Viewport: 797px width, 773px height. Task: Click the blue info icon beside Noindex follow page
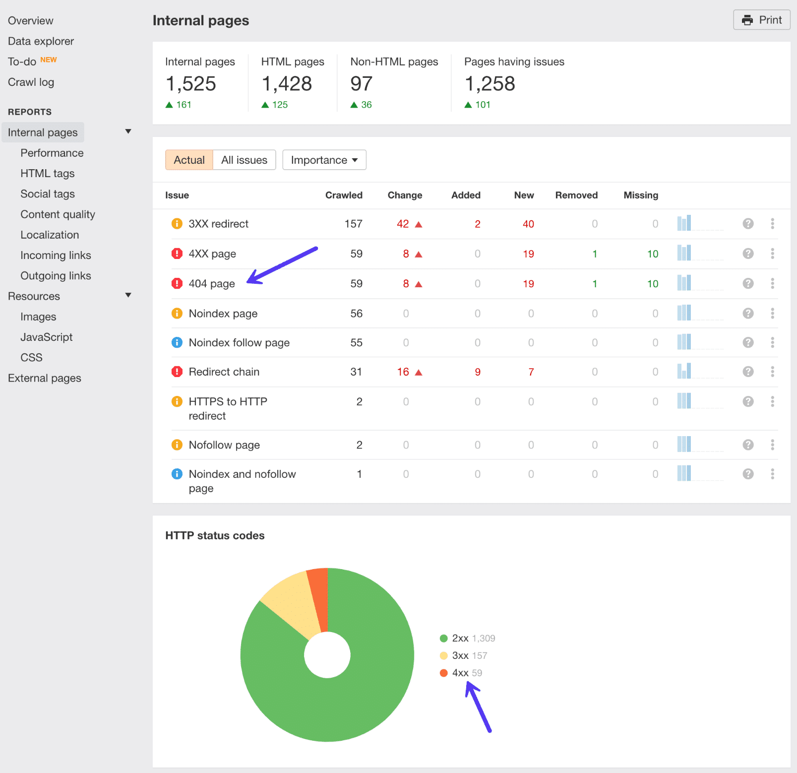[177, 342]
